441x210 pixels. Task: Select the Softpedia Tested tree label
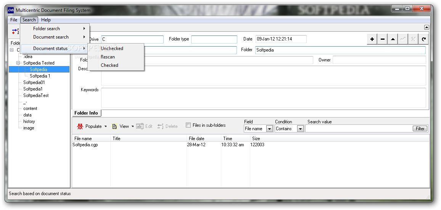(x=39, y=63)
